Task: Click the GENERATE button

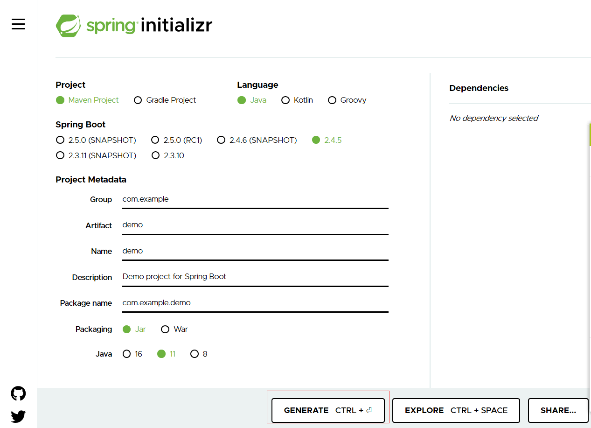Action: click(328, 411)
